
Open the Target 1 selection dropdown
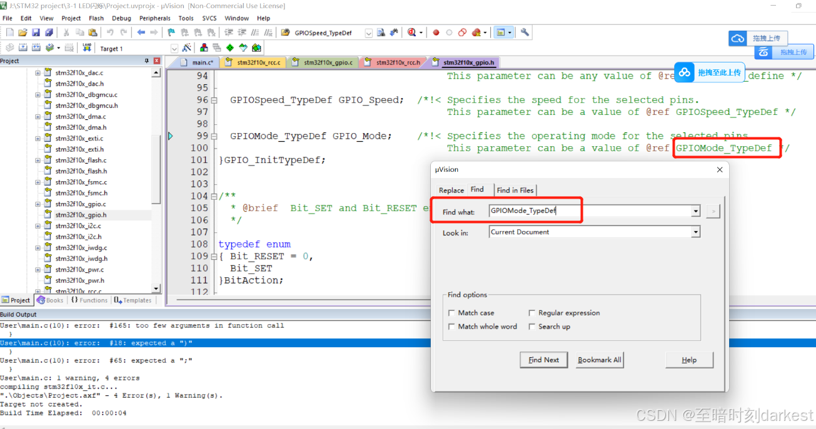pos(174,49)
